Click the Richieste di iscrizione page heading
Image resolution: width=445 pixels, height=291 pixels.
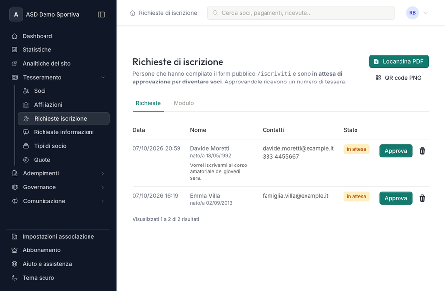[x=178, y=62]
